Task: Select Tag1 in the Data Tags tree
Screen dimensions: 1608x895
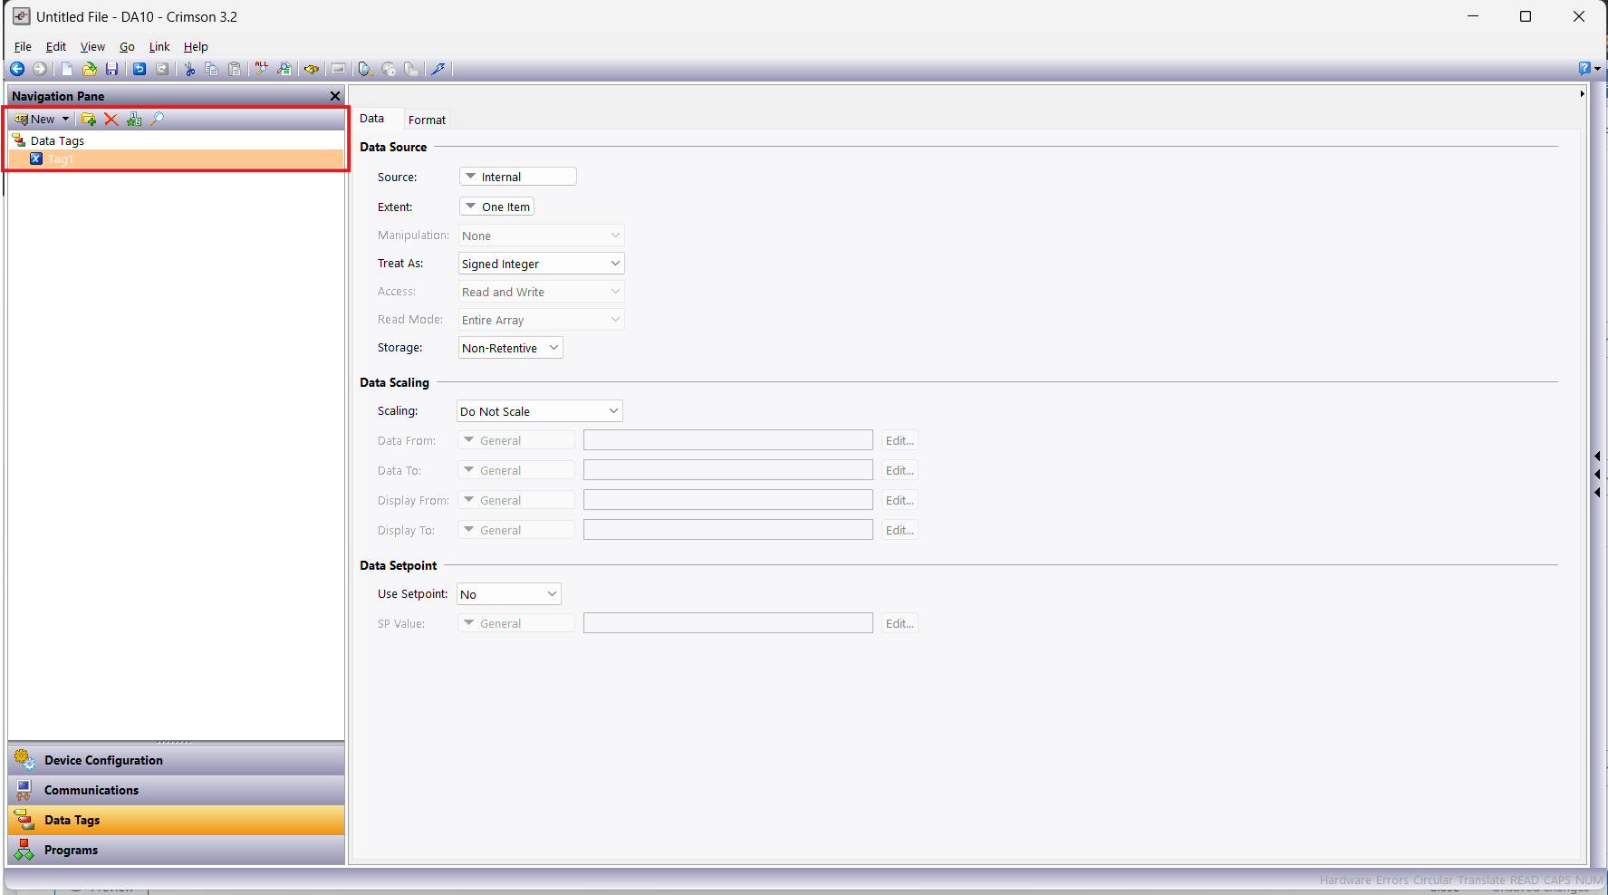Action: pos(60,159)
